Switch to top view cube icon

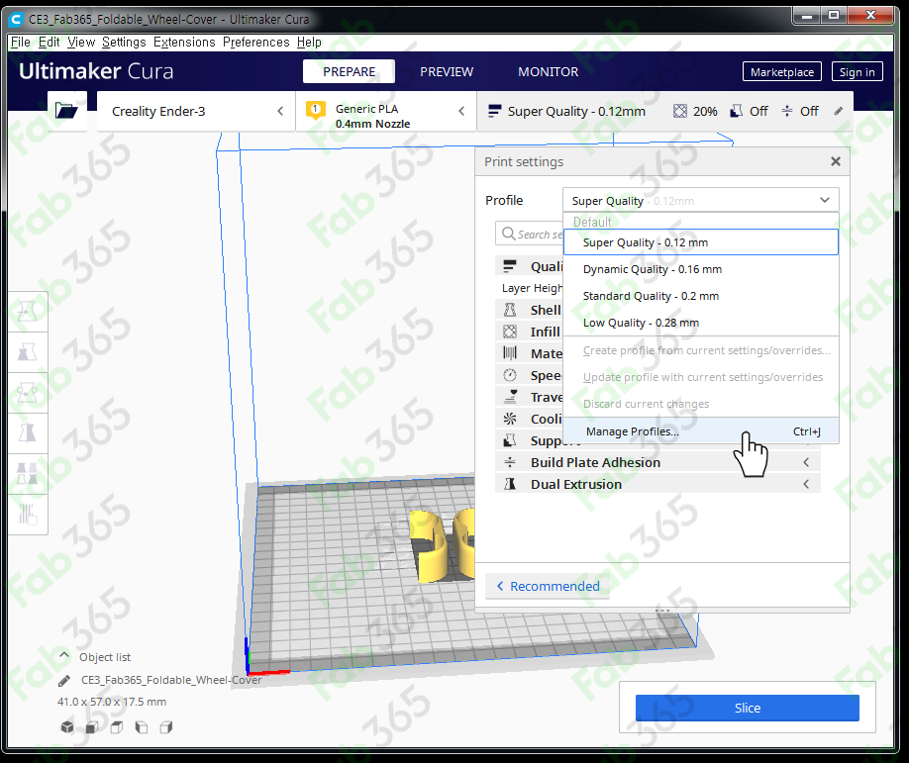(x=117, y=727)
